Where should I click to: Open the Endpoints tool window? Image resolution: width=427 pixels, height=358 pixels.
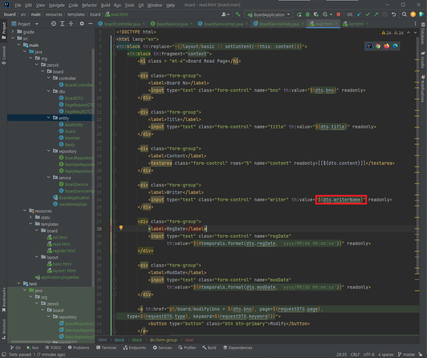[x=135, y=348]
